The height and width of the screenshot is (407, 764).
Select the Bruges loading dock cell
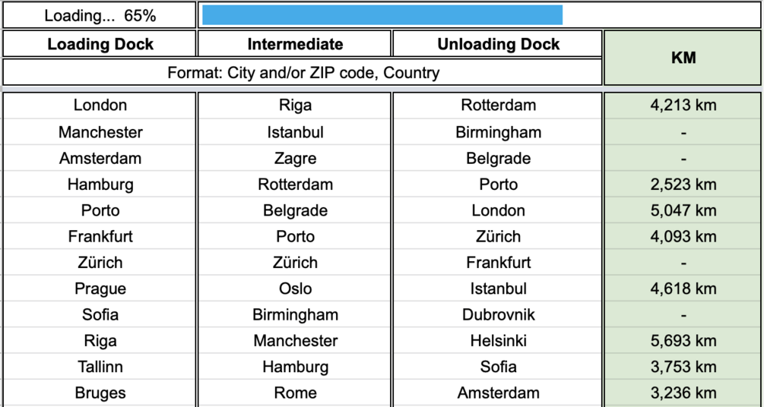pos(100,393)
